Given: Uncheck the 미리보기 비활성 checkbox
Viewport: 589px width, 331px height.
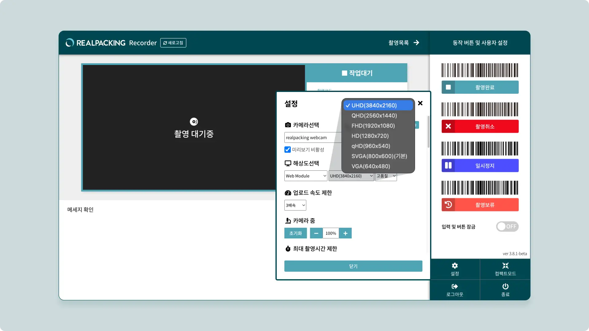Looking at the screenshot, I should [x=287, y=150].
